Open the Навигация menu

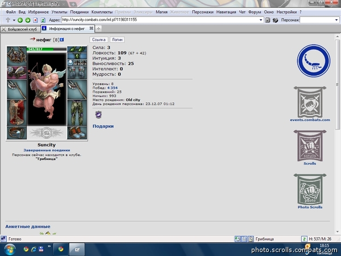point(226,12)
